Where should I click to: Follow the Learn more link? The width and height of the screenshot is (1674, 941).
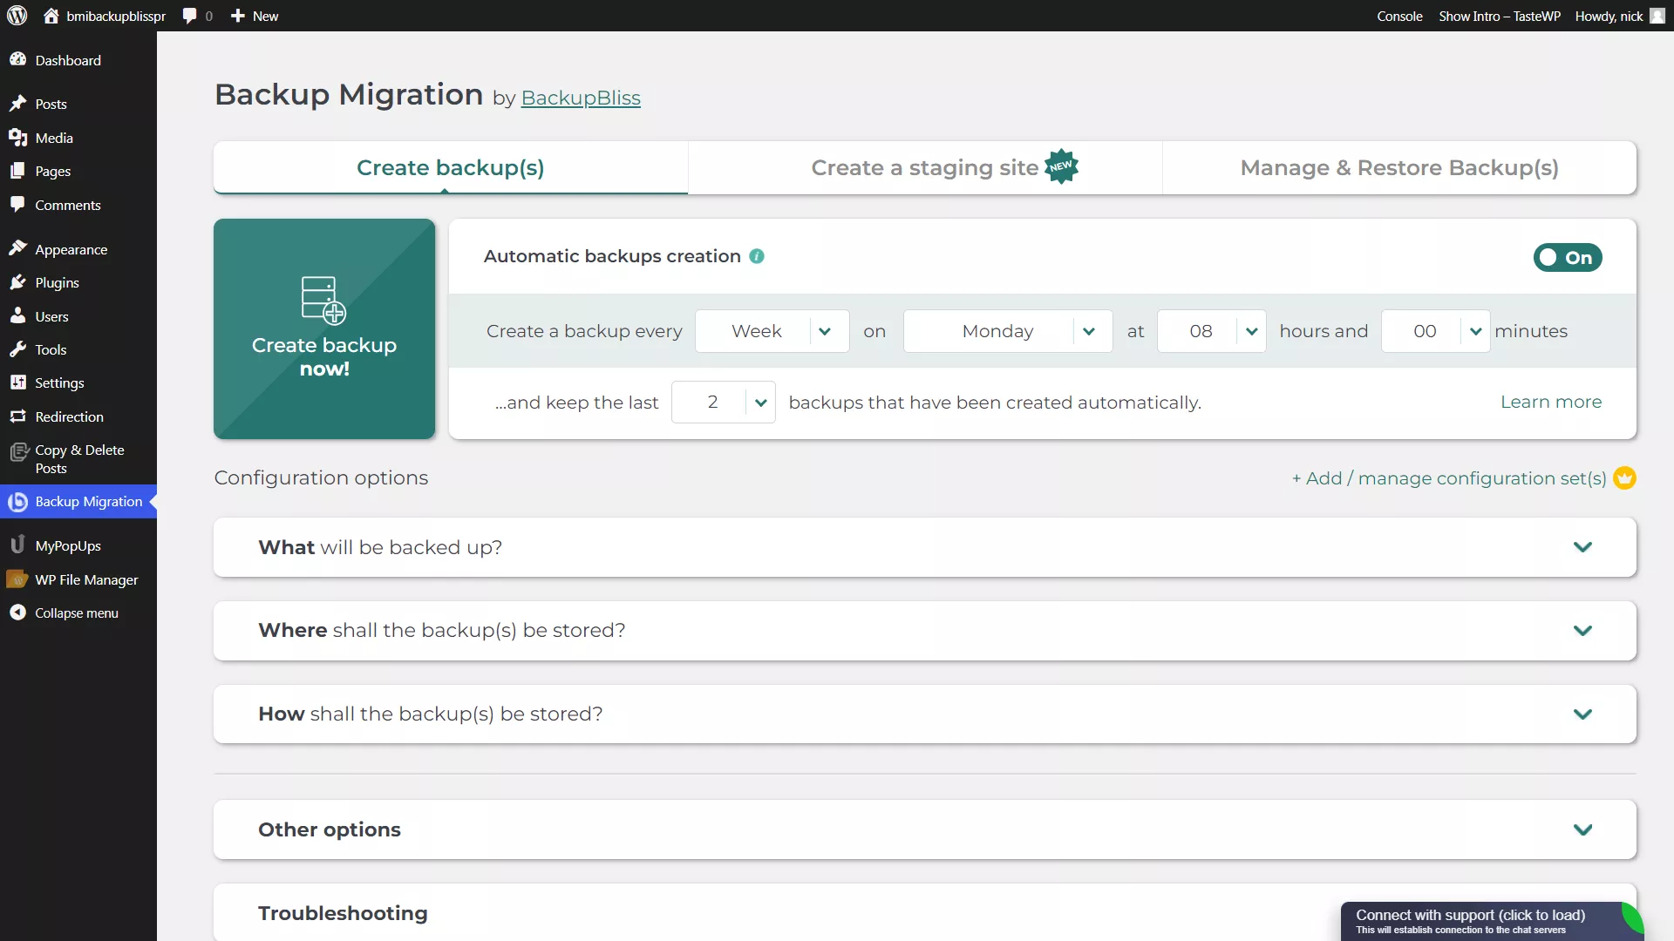click(x=1550, y=402)
